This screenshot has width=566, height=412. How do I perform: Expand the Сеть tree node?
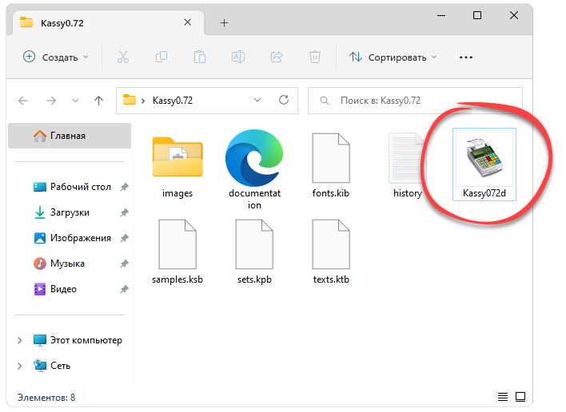tap(19, 366)
